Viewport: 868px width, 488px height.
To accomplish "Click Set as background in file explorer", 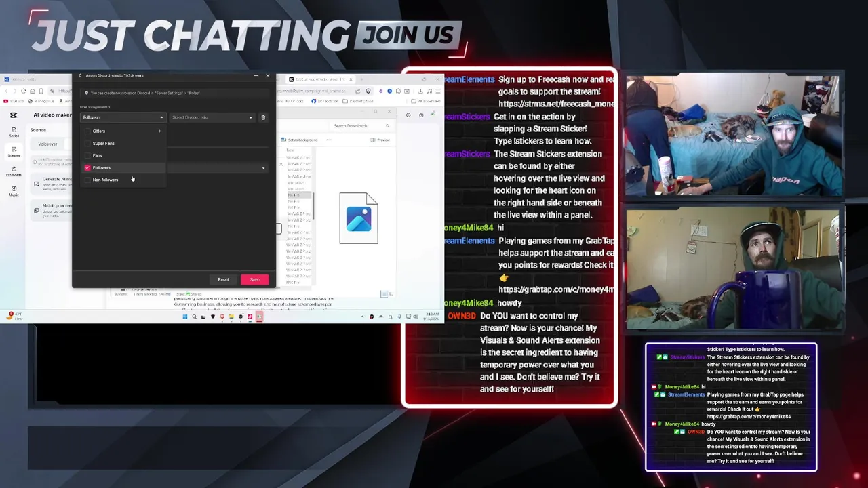I will coord(299,140).
